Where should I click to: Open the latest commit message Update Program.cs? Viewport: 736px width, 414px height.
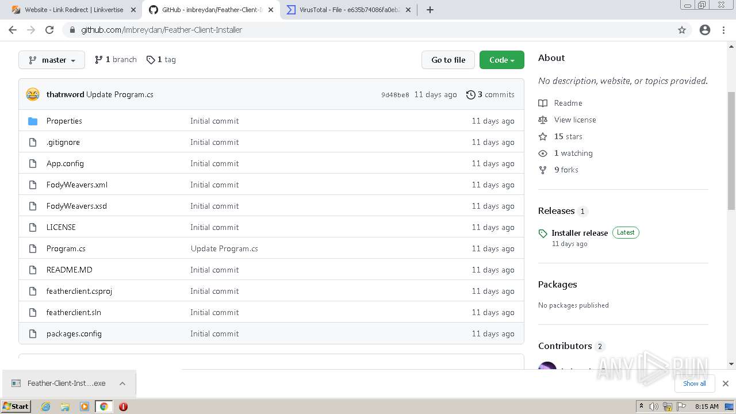pos(120,94)
